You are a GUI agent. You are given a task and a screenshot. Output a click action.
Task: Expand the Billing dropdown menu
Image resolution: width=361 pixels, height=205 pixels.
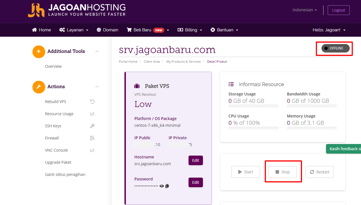(x=190, y=30)
